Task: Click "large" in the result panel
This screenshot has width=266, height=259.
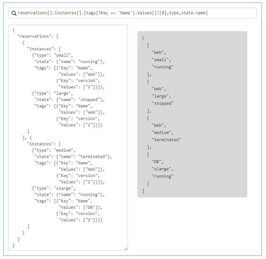Action: pyautogui.click(x=160, y=96)
